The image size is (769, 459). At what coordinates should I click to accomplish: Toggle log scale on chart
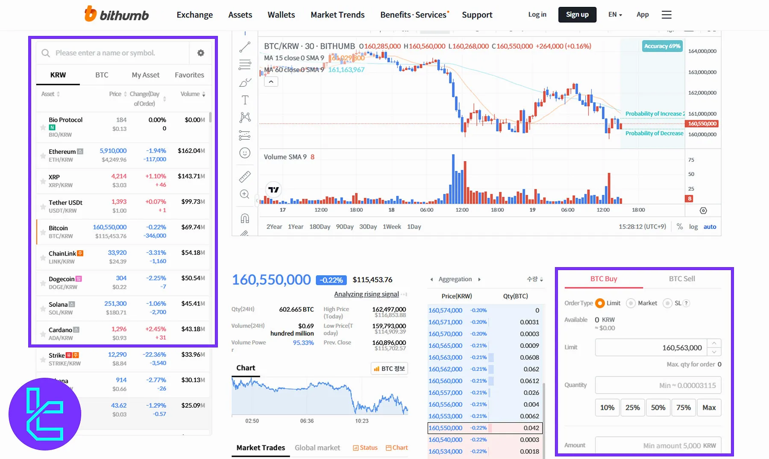693,227
